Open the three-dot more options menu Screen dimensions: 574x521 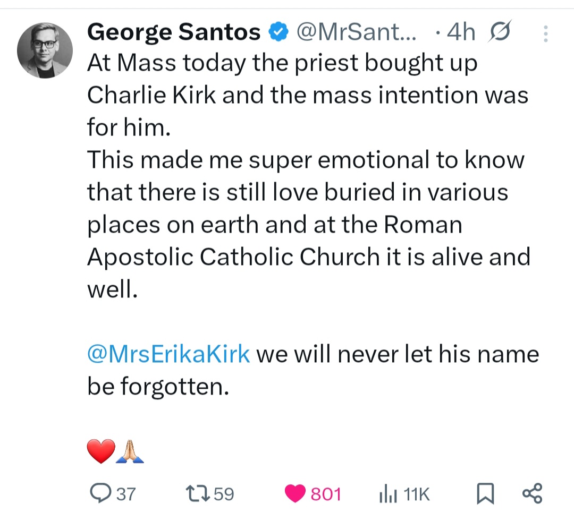tap(545, 34)
